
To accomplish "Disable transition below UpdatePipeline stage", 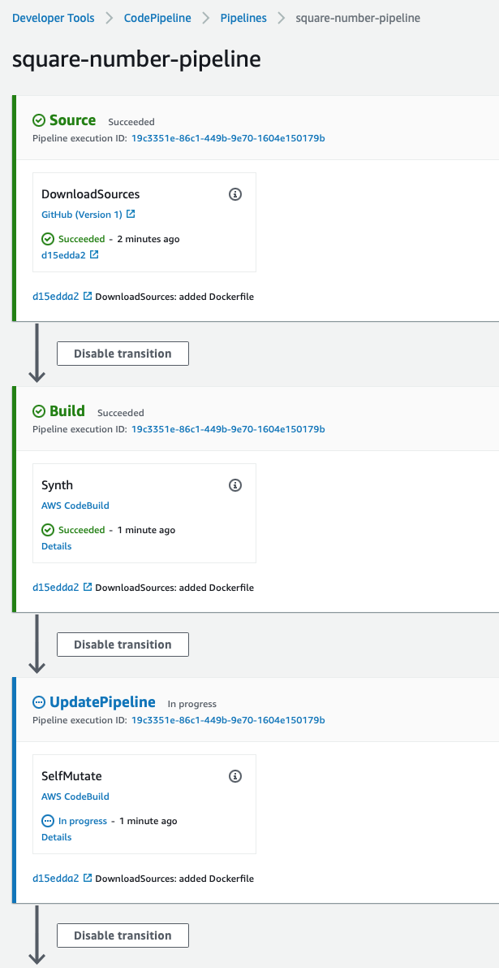I will [x=123, y=935].
